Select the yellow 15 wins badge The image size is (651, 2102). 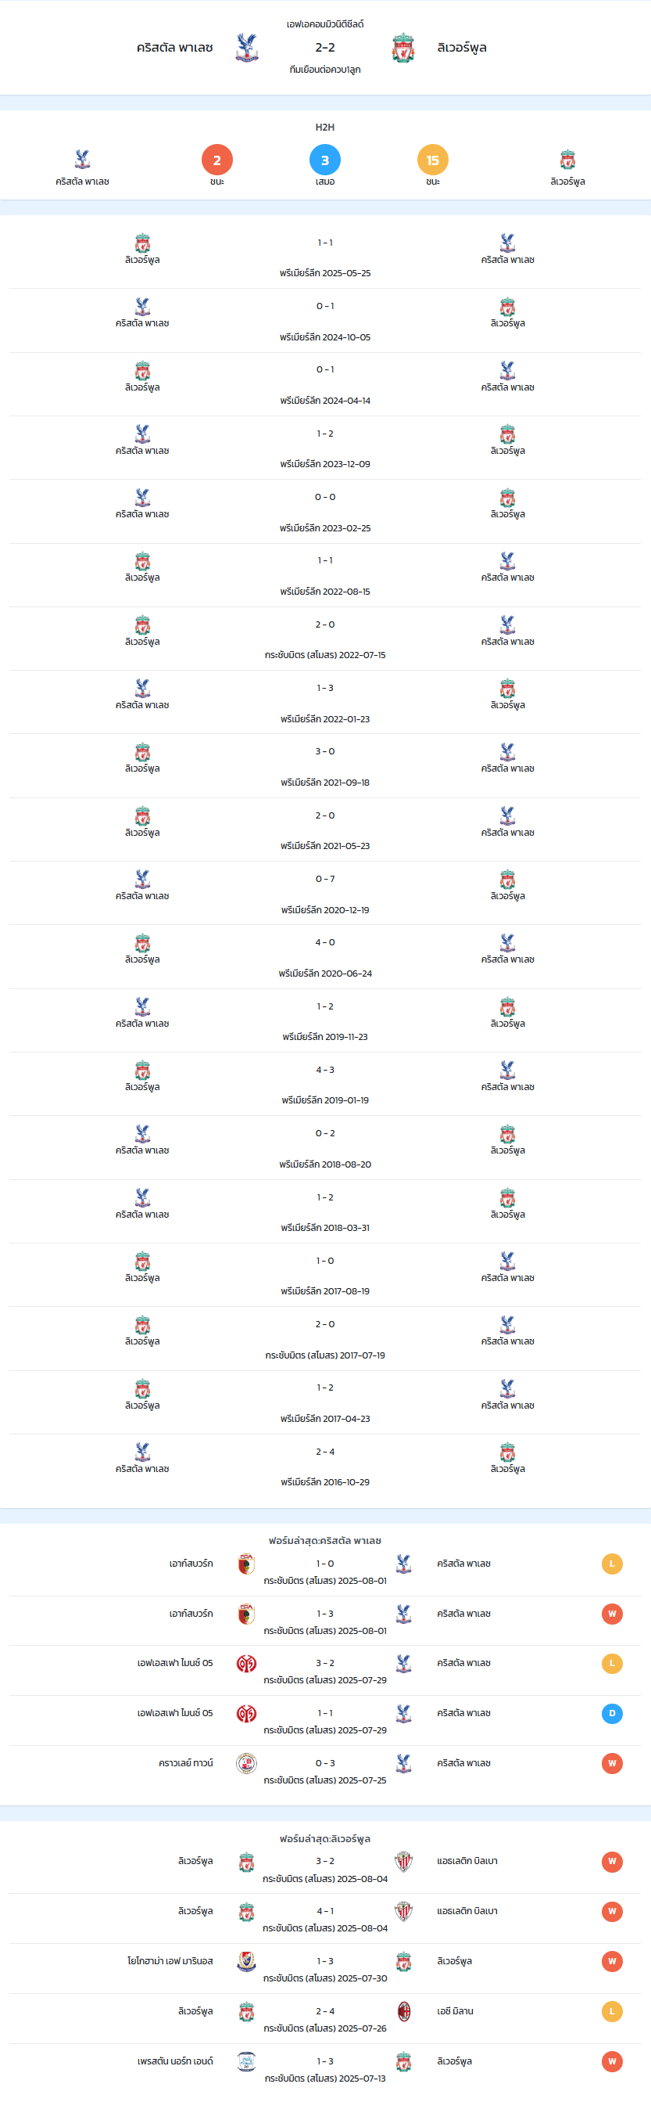point(433,160)
